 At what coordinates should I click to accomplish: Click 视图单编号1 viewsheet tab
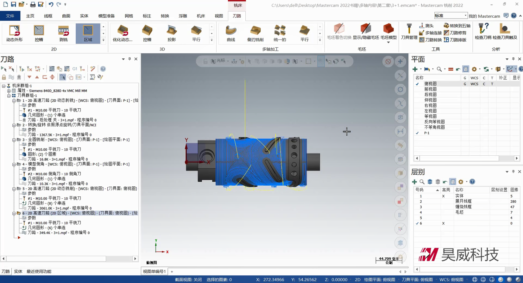154,271
